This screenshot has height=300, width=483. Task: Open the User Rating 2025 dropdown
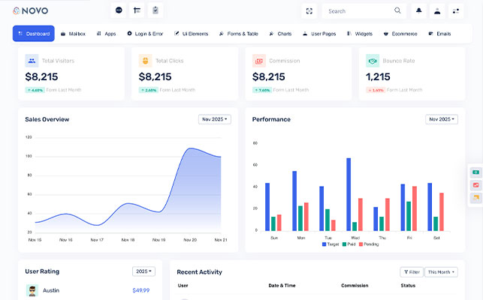[143, 271]
